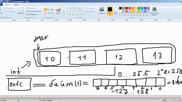The width and height of the screenshot is (182, 102).
Task: Choose the Rectangle shape
Action: pyautogui.click(x=73, y=8)
